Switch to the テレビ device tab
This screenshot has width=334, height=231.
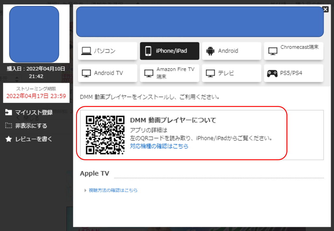point(231,73)
